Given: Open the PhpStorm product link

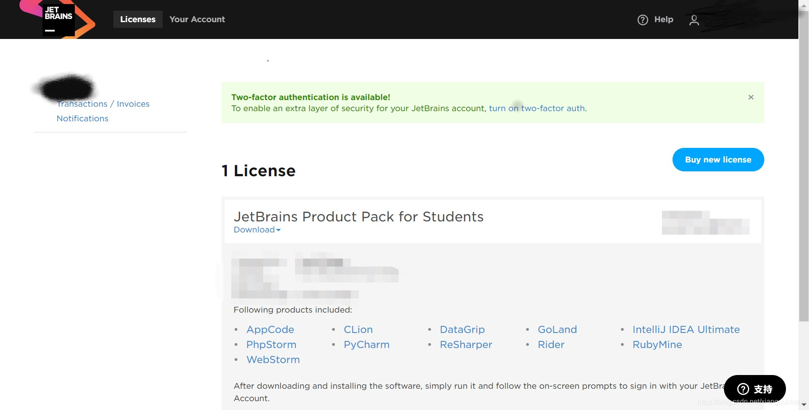Looking at the screenshot, I should click(x=271, y=345).
